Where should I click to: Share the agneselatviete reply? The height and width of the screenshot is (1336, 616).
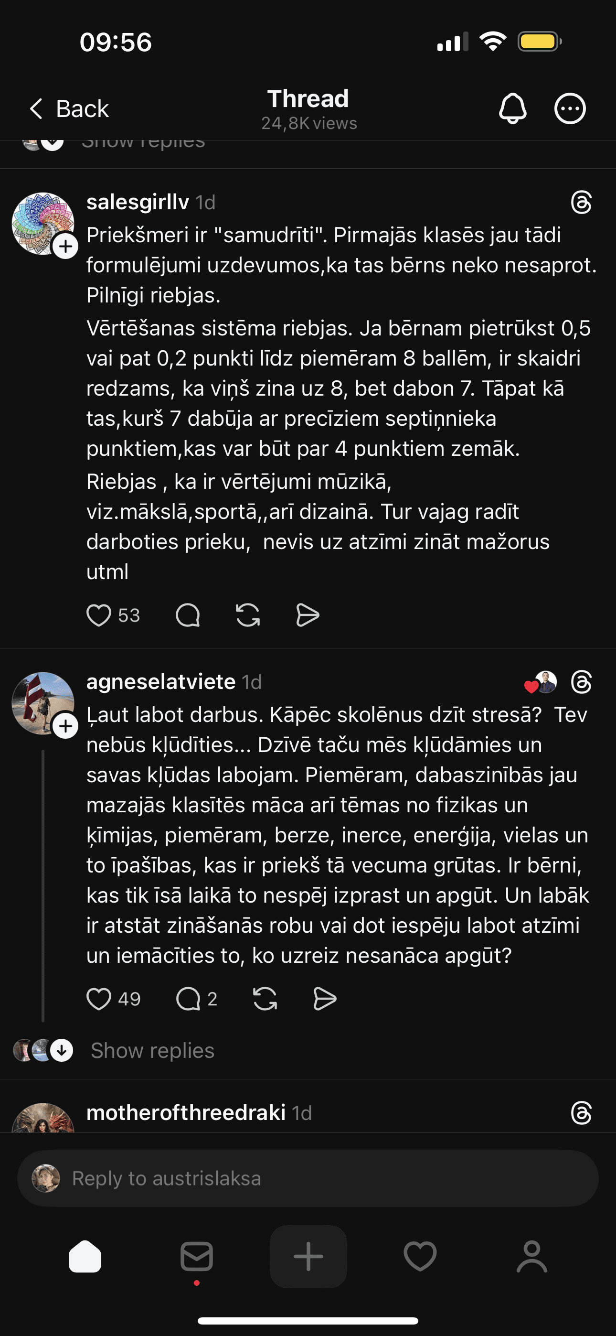tap(325, 999)
